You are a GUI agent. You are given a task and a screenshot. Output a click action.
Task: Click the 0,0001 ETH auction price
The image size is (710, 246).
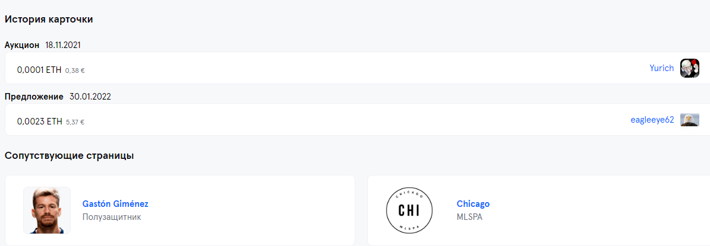coord(39,70)
